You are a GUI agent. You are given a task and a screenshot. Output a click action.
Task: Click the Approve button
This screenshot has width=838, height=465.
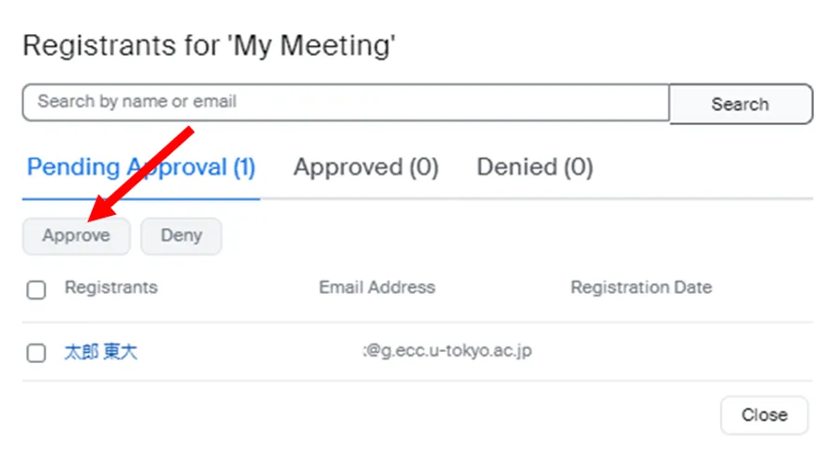point(76,235)
